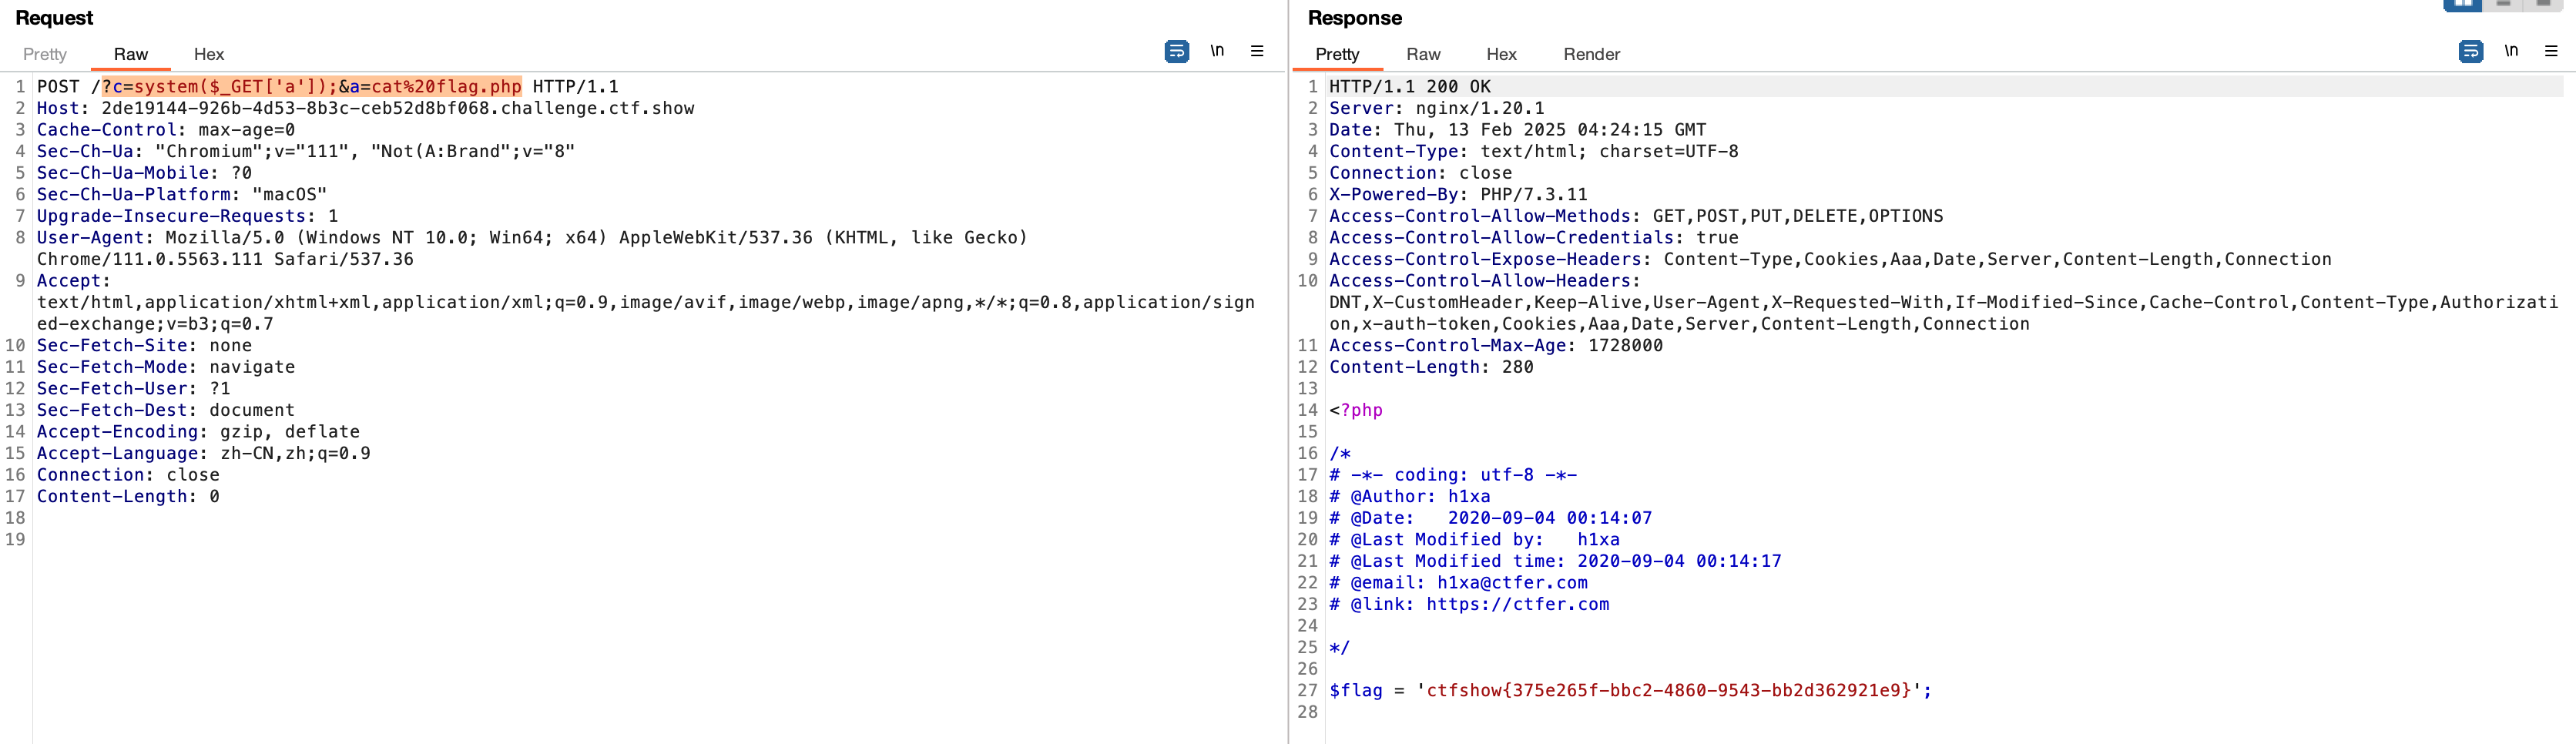Toggle word wrap in the Response panel

pos(2471,51)
